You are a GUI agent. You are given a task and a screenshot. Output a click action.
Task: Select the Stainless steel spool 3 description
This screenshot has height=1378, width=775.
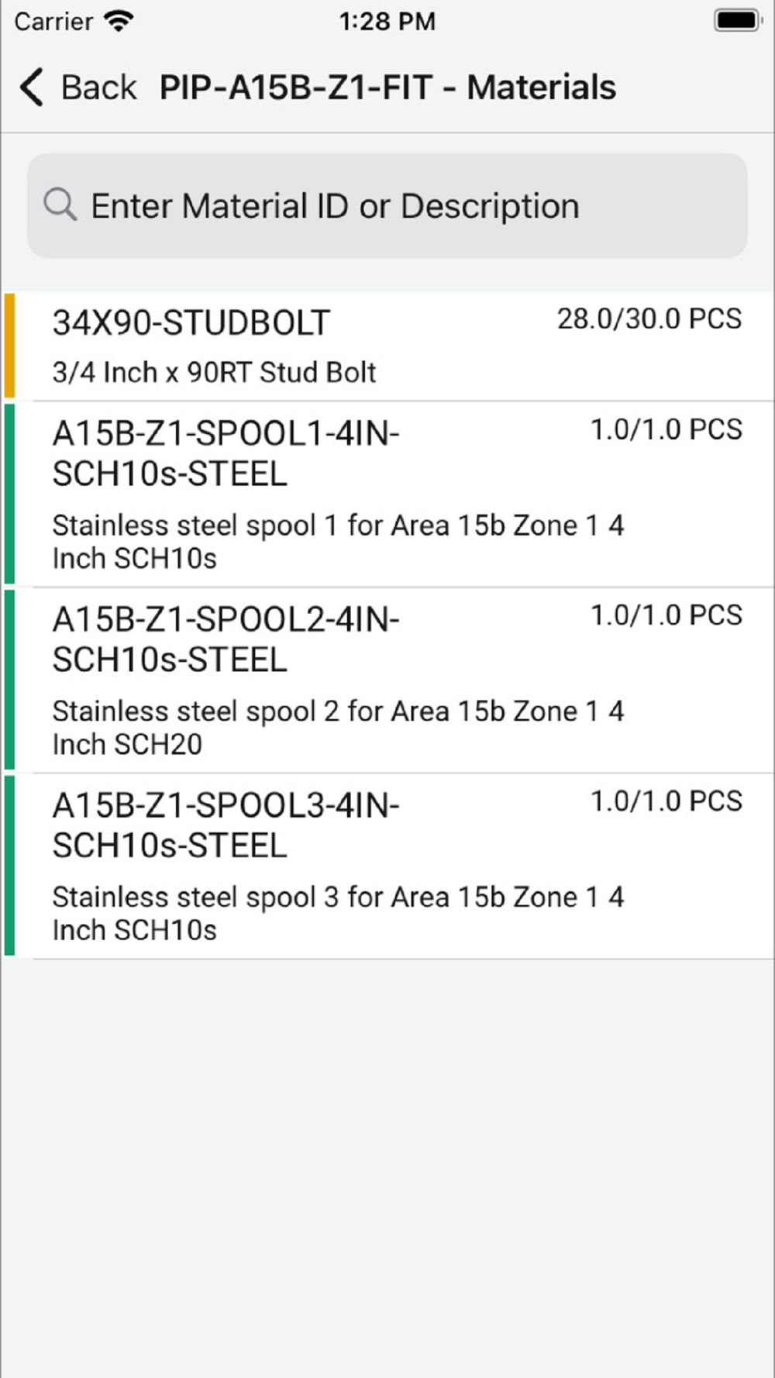338,914
